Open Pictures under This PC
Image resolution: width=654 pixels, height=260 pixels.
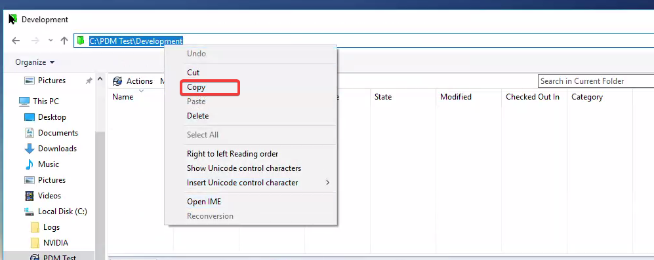(x=52, y=180)
